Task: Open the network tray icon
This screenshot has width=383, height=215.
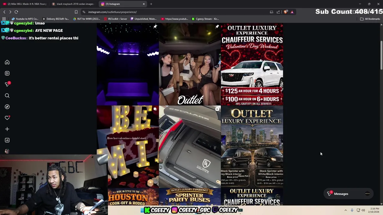Action: point(358,210)
